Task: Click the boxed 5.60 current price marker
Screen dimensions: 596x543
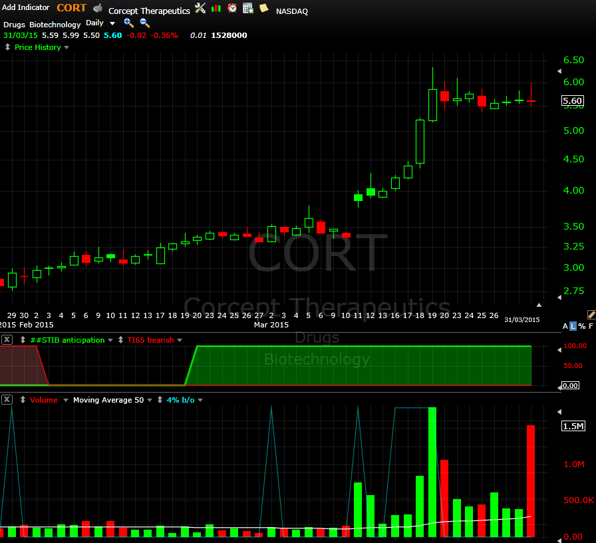Action: [x=573, y=100]
